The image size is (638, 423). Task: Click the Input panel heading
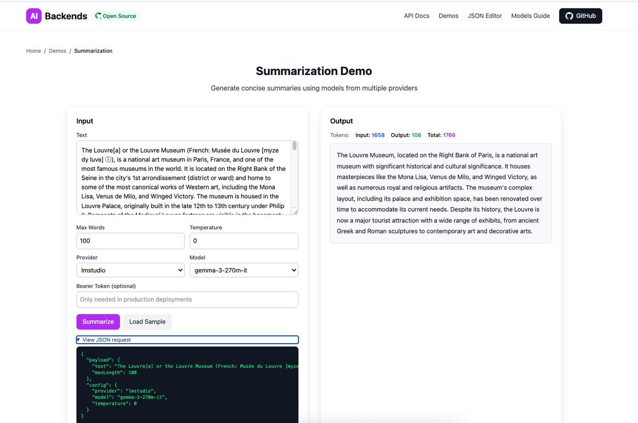(x=85, y=121)
